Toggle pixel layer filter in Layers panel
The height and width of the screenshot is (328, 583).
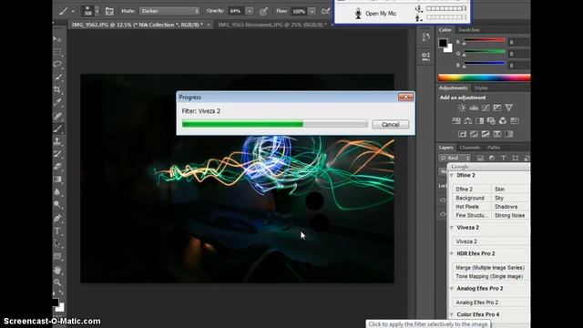(x=480, y=158)
